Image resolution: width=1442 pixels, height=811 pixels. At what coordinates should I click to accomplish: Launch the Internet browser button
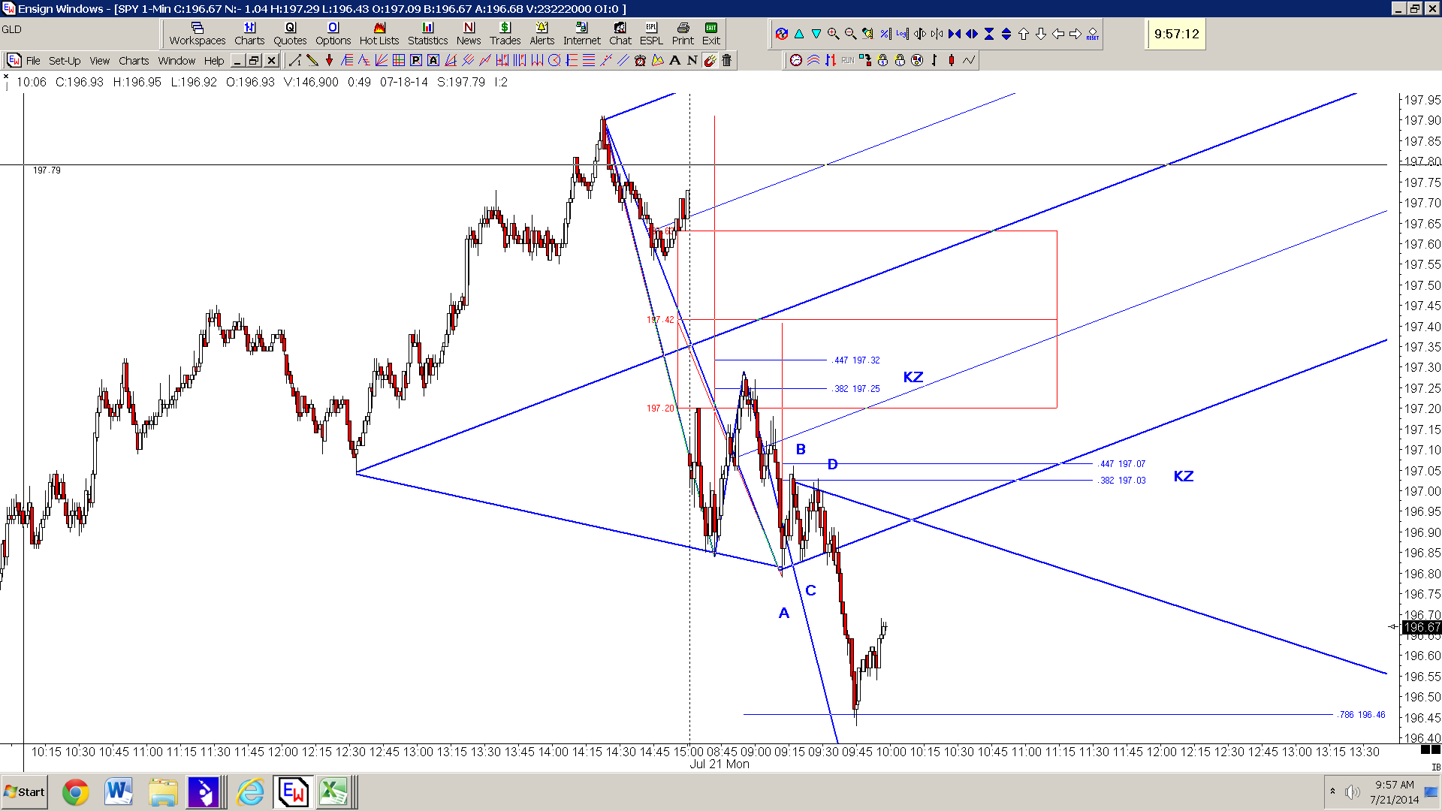point(582,34)
